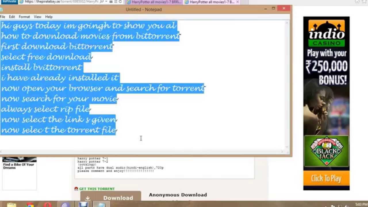
Task: Open Opera browser from the taskbar
Action: (x=47, y=205)
